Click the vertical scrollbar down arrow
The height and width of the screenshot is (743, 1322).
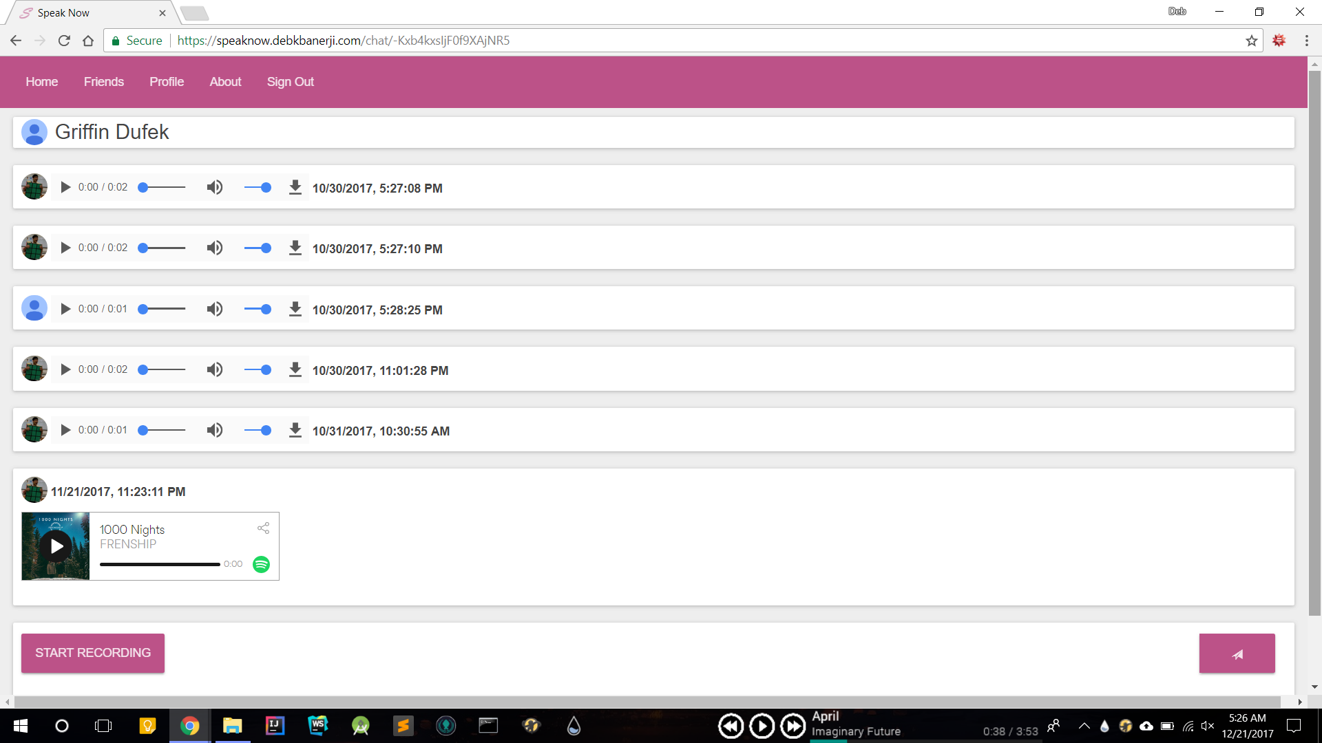[x=1314, y=687]
